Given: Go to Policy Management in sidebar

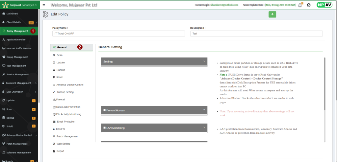Looking at the screenshot, I should (17, 31).
